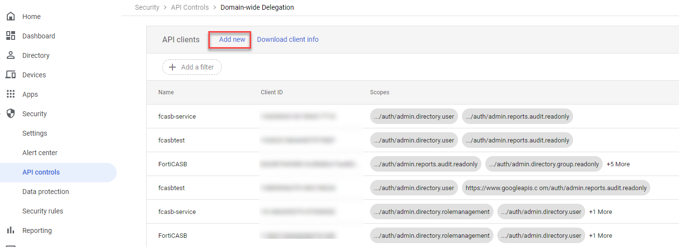
Task: Go to Alert center menu item
Action: pos(40,153)
